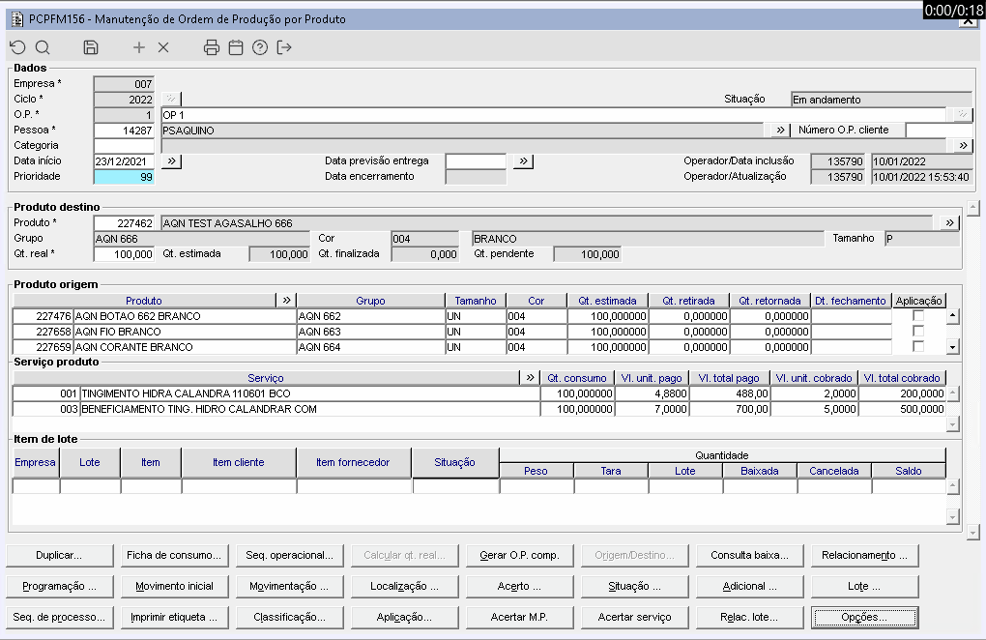Click the Prioridade input field
Viewport: 986px width, 640px height.
(124, 177)
